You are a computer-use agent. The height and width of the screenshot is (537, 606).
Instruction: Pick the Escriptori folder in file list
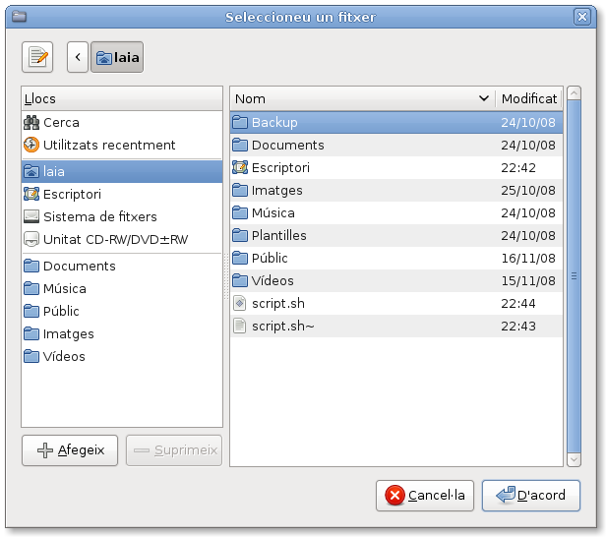280,168
